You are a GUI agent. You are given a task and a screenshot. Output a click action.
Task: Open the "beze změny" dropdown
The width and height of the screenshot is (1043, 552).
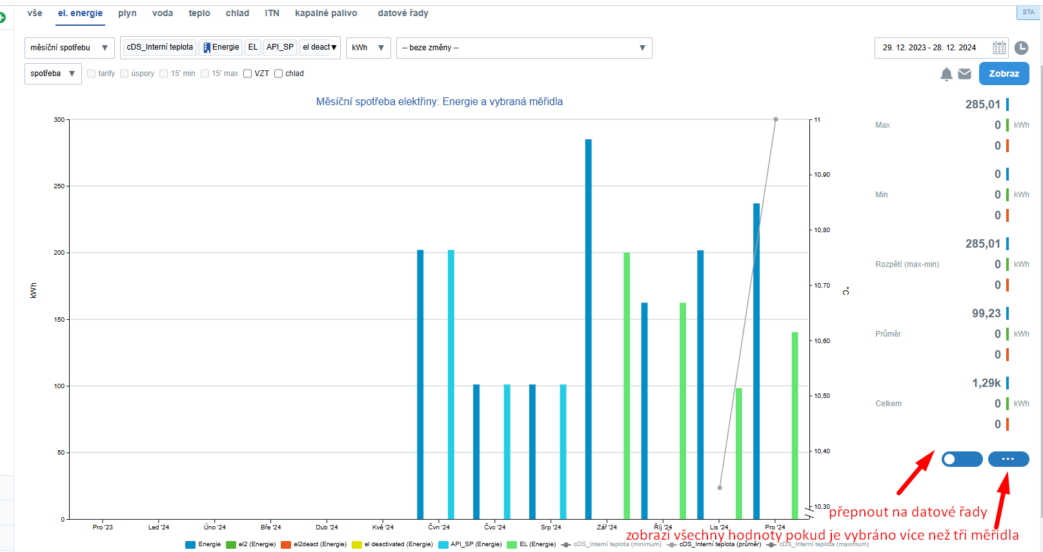pyautogui.click(x=523, y=48)
